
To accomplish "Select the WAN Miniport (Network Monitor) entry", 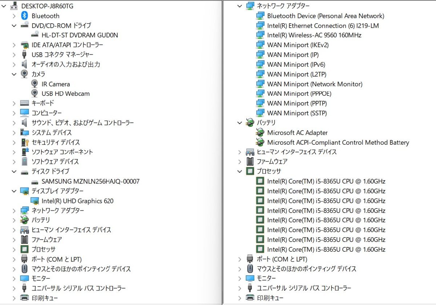I will (315, 84).
